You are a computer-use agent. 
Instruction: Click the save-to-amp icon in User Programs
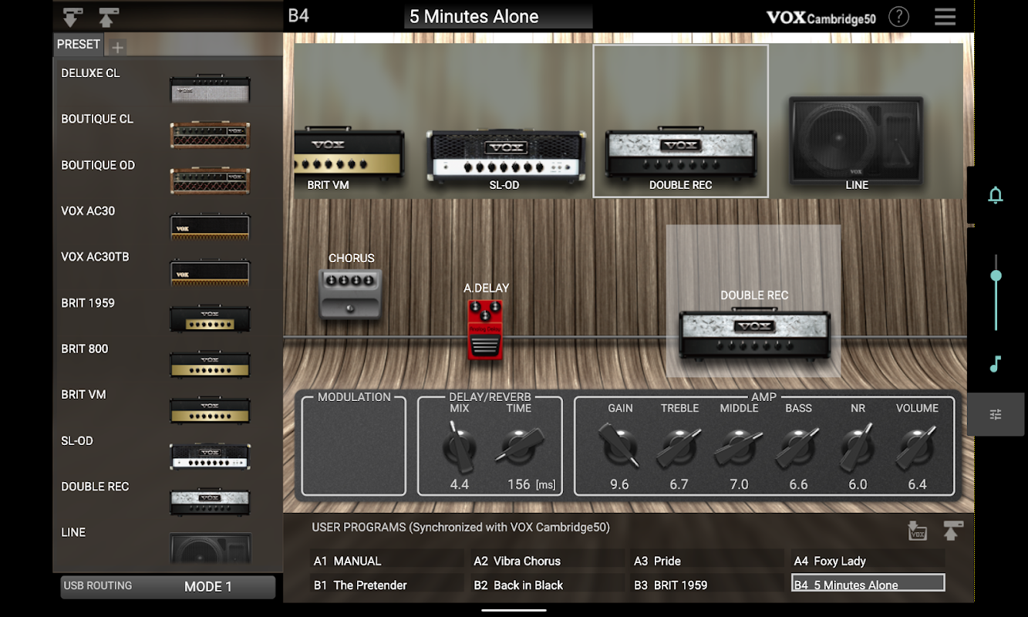point(917,531)
